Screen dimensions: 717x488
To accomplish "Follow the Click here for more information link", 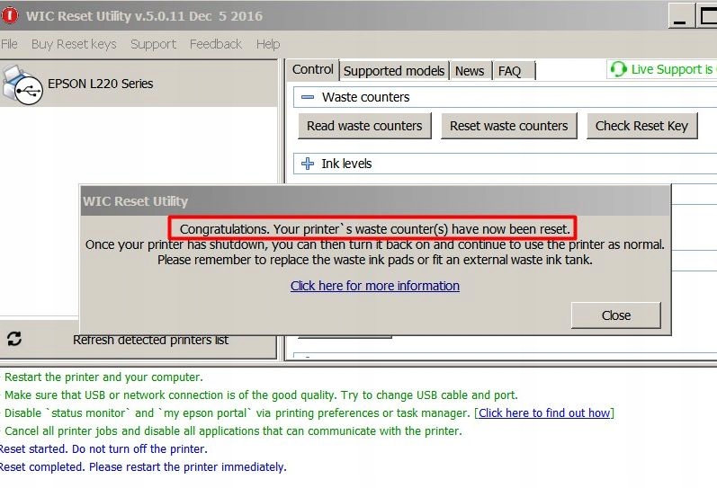I will tap(375, 286).
